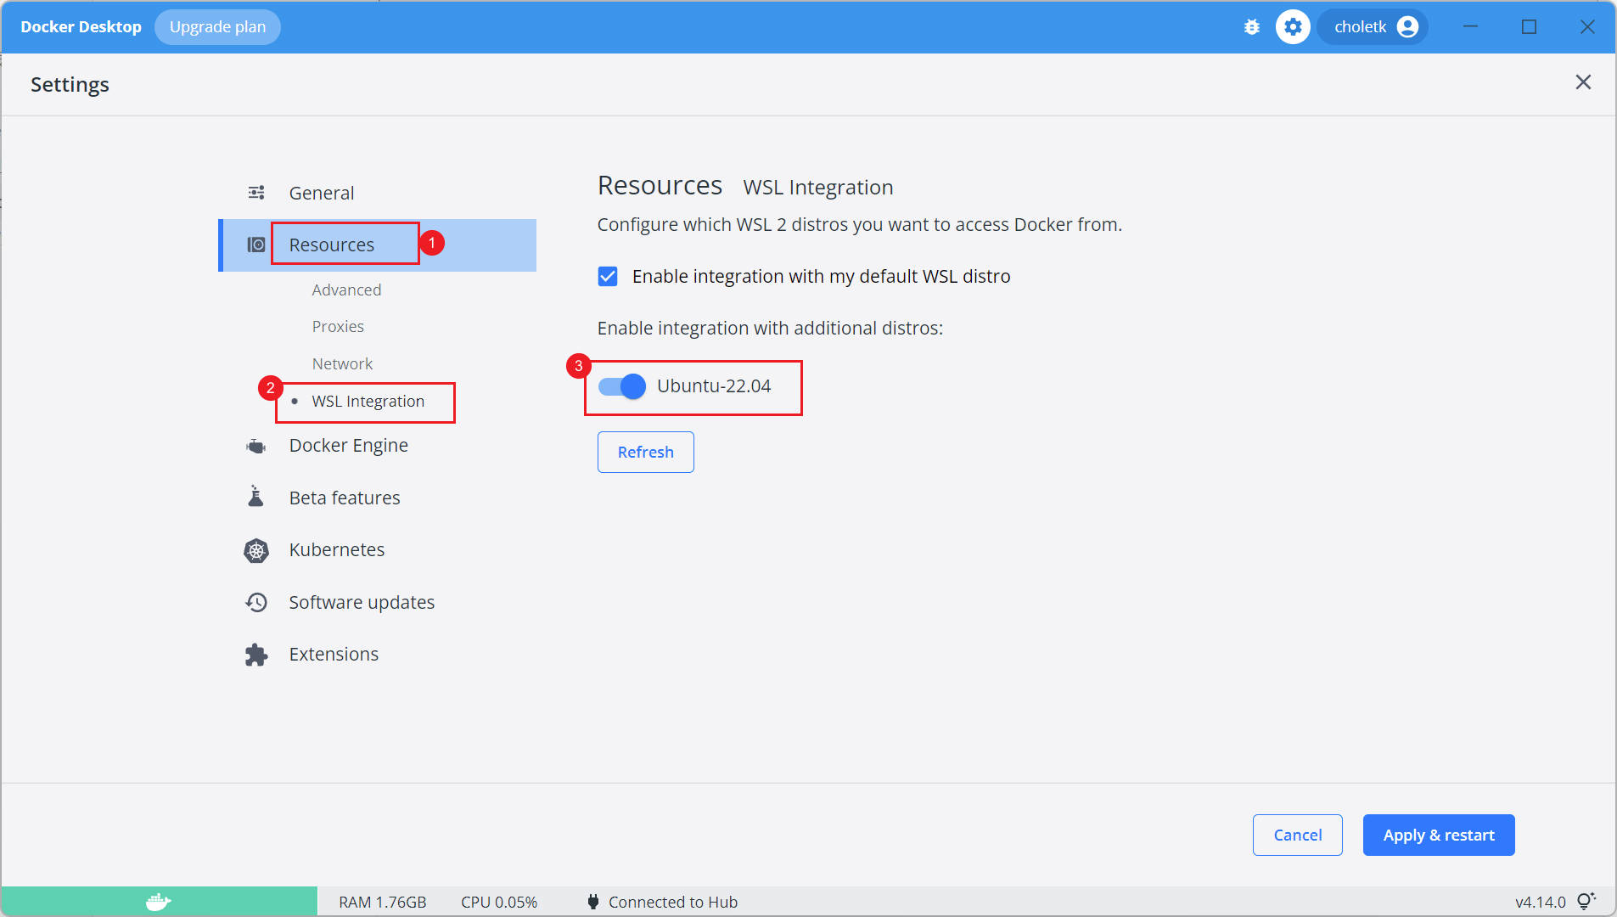Image resolution: width=1617 pixels, height=917 pixels.
Task: Click the Extensions puzzle piece icon
Action: (255, 655)
